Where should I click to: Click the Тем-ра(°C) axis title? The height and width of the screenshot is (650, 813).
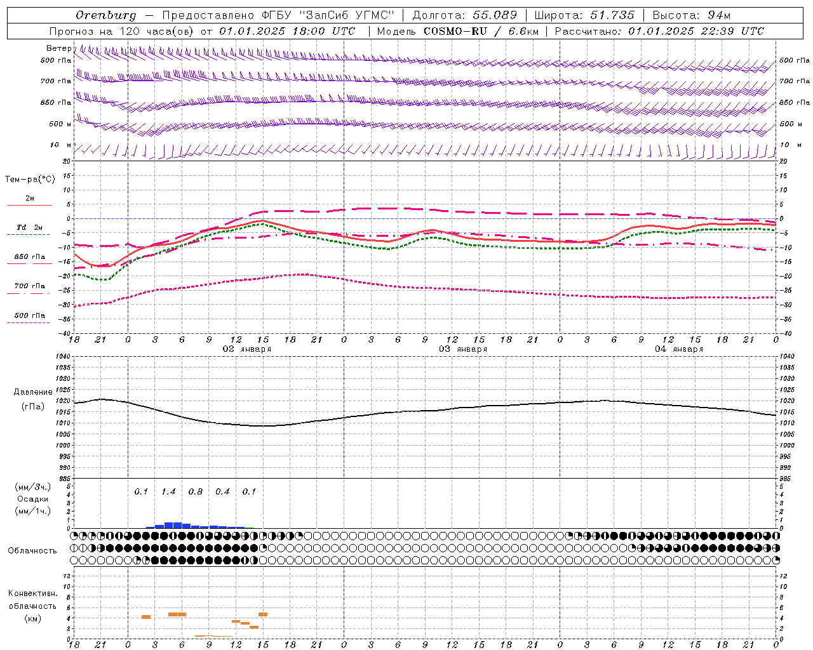pyautogui.click(x=30, y=180)
